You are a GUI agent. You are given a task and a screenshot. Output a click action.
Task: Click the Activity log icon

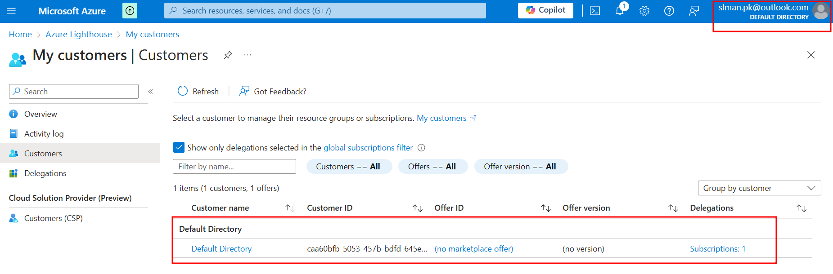tap(14, 134)
